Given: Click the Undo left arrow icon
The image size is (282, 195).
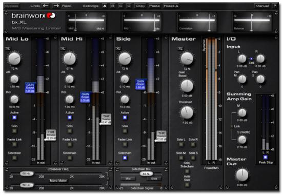Looking at the screenshot, I should click(46, 6).
